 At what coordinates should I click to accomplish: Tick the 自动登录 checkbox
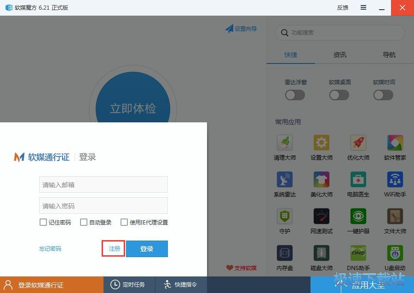click(x=84, y=222)
